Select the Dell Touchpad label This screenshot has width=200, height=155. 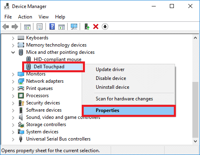pyautogui.click(x=49, y=67)
